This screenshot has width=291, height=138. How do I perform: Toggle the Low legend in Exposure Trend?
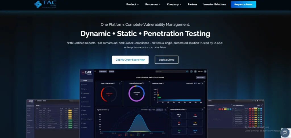point(139,135)
